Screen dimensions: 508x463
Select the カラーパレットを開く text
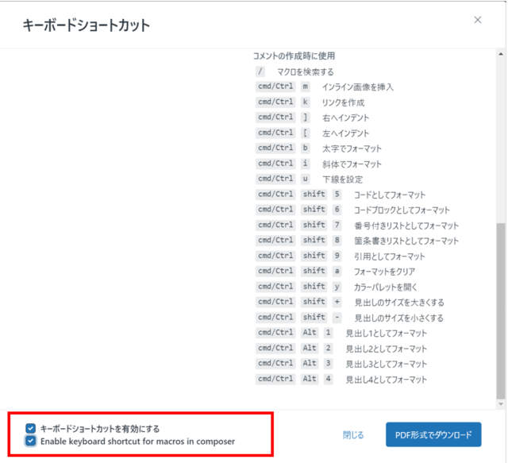386,287
